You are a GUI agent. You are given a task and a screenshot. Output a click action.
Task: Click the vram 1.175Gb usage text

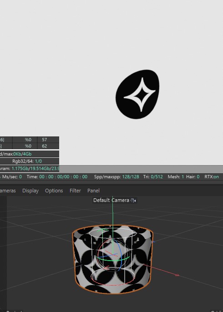(30, 169)
